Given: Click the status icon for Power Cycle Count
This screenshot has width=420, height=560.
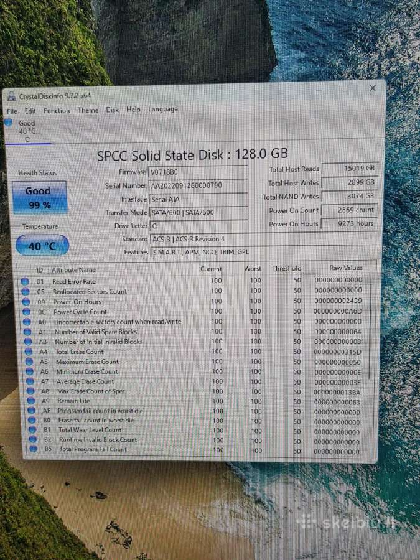Looking at the screenshot, I should pos(26,312).
